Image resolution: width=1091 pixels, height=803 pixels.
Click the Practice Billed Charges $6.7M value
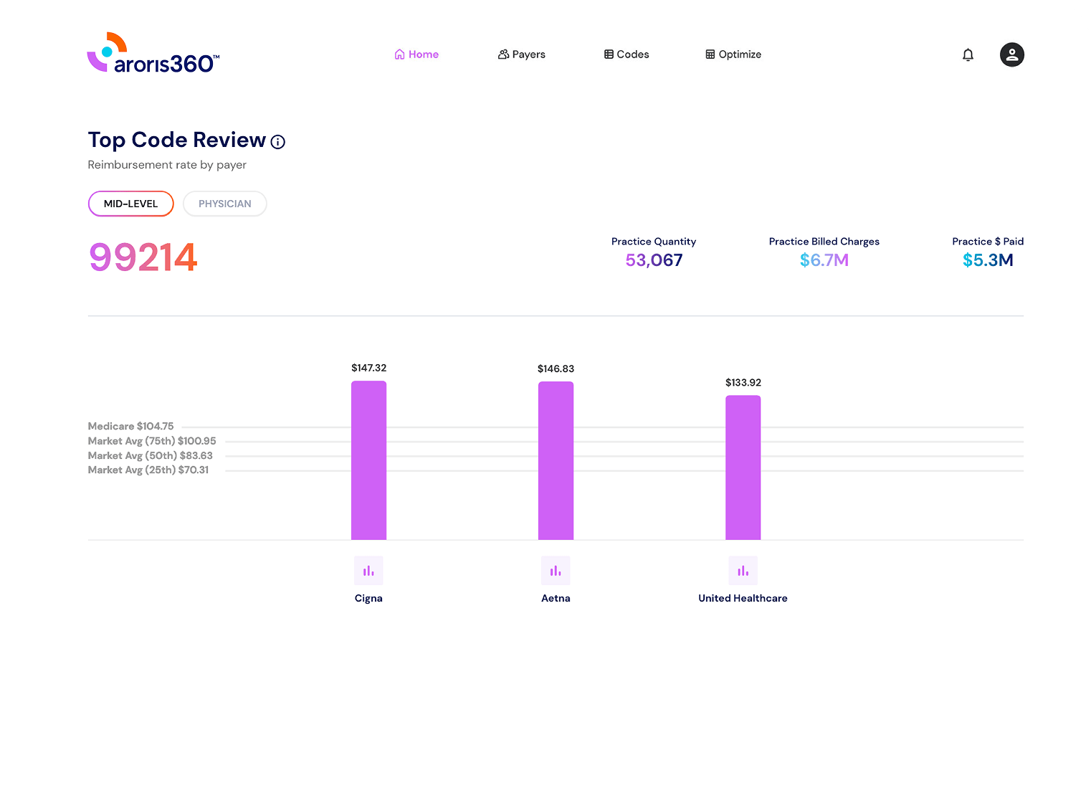coord(824,260)
